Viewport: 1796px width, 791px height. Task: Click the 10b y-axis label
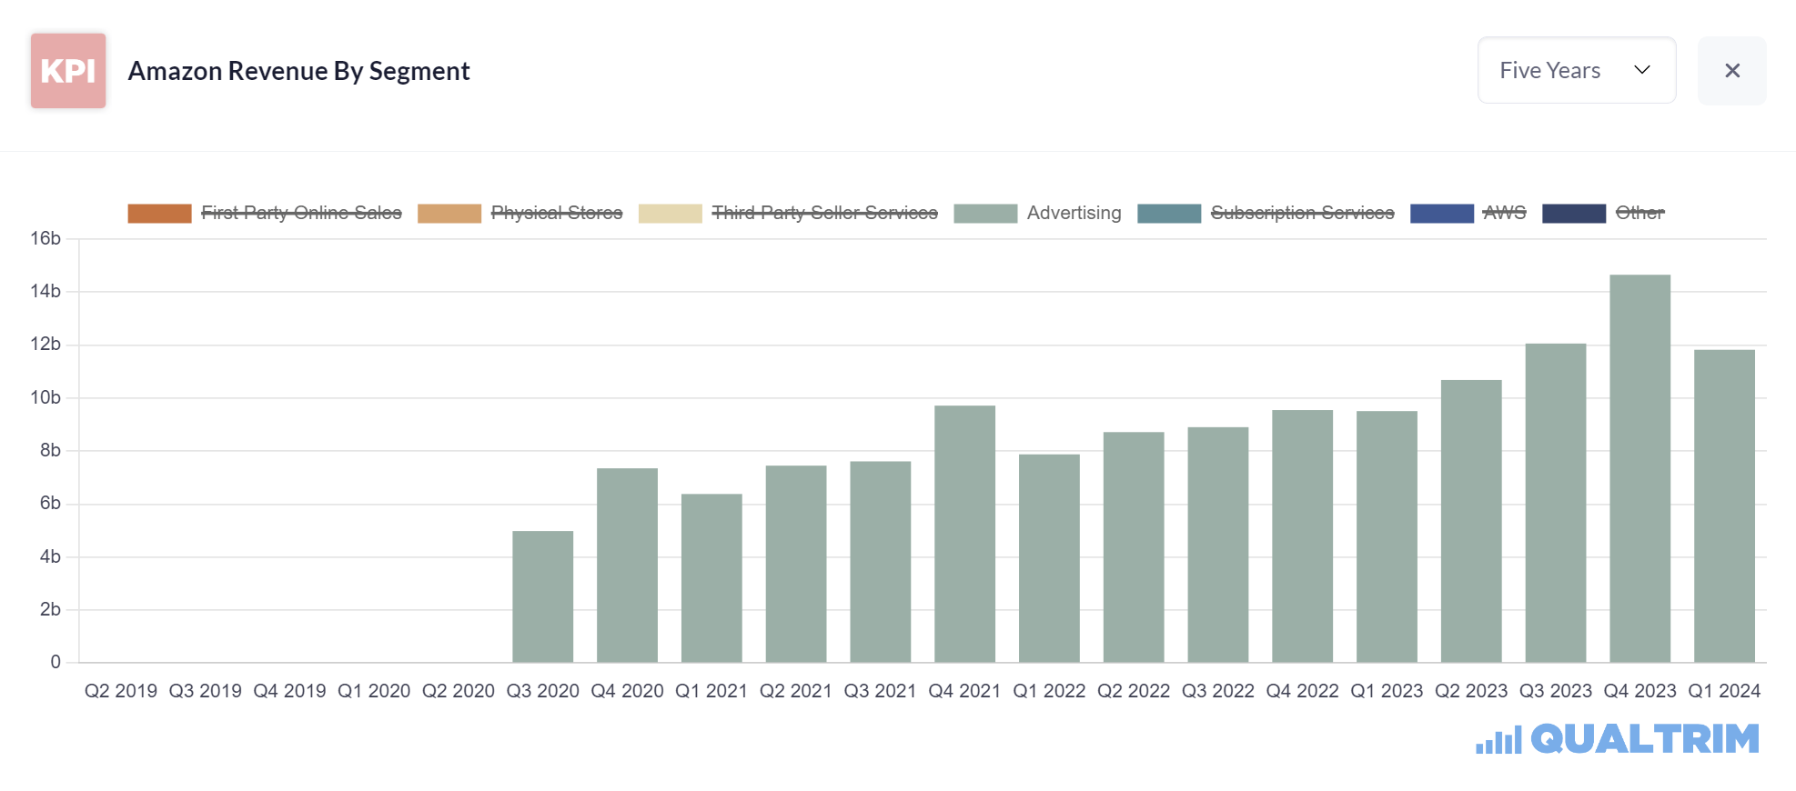point(45,397)
